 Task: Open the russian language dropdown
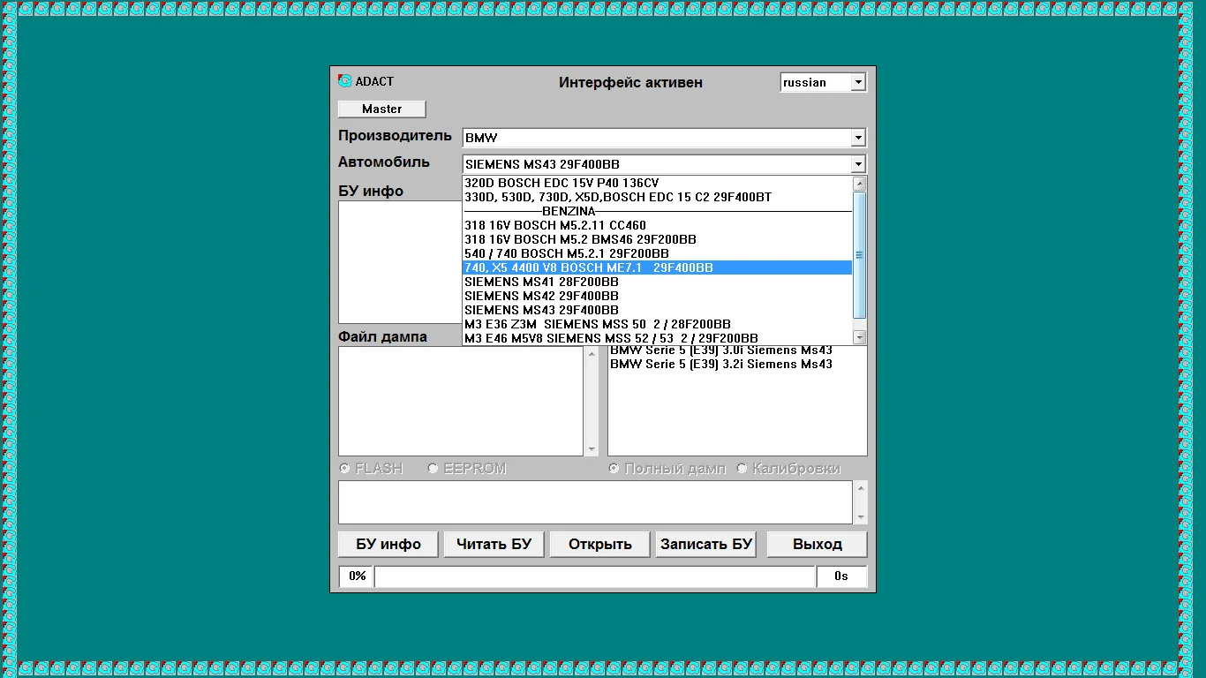858,82
